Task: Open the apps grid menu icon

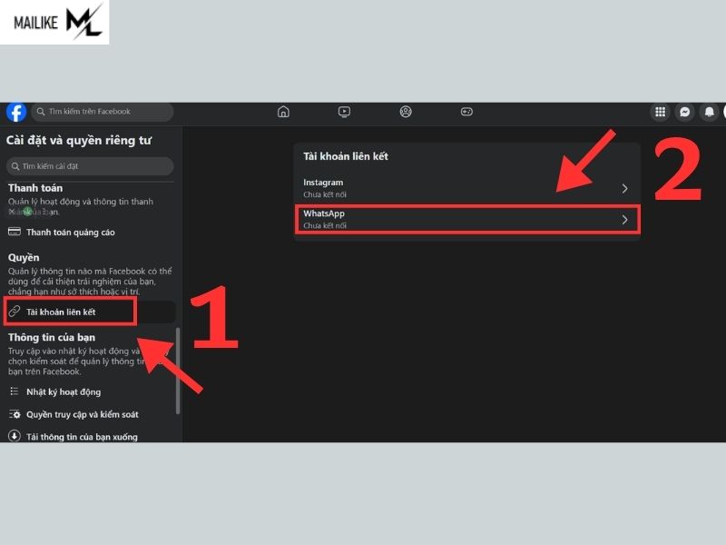Action: (x=661, y=112)
